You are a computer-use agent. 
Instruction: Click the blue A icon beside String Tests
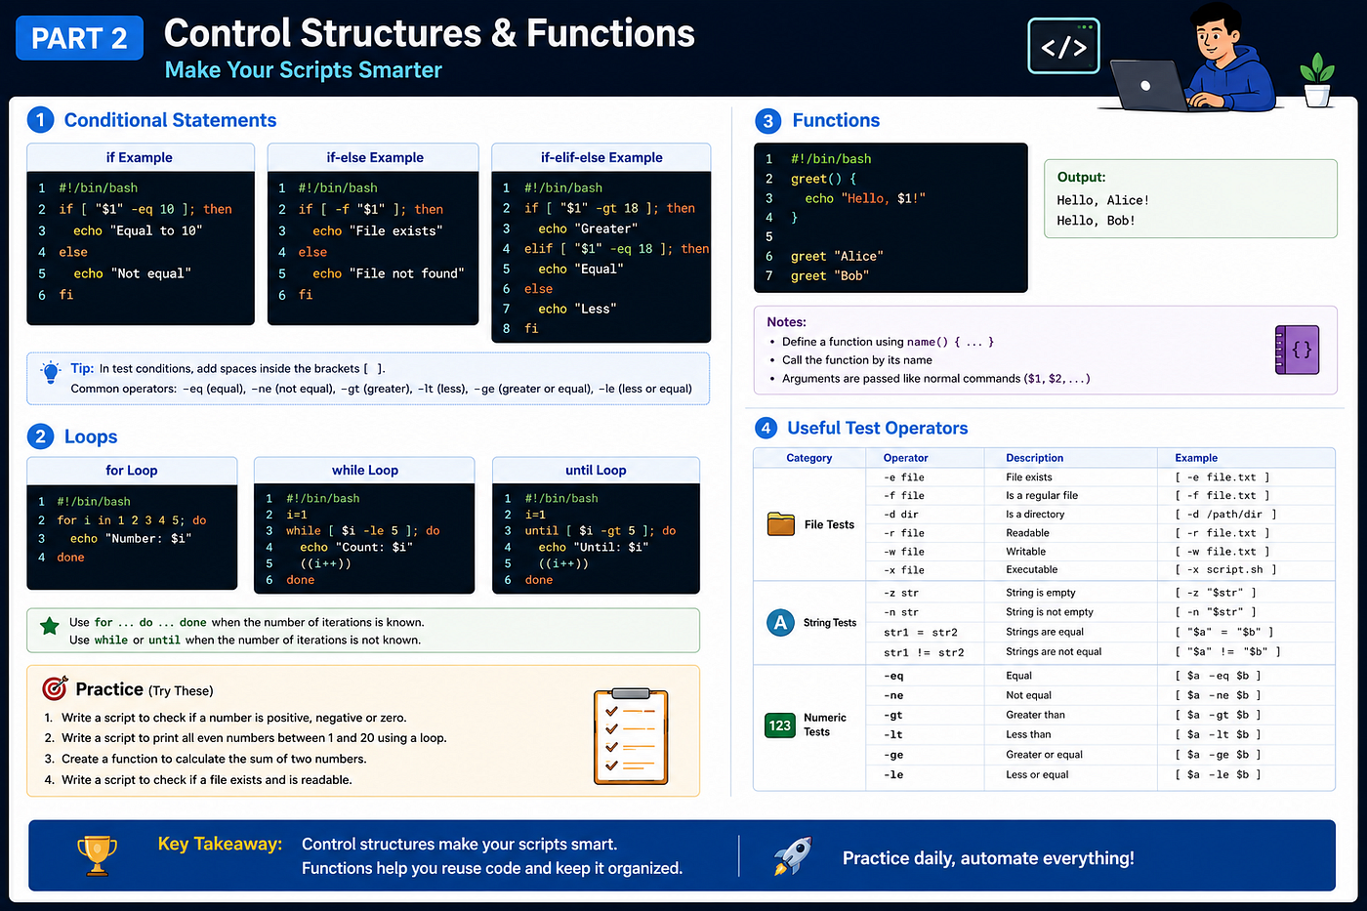click(780, 623)
